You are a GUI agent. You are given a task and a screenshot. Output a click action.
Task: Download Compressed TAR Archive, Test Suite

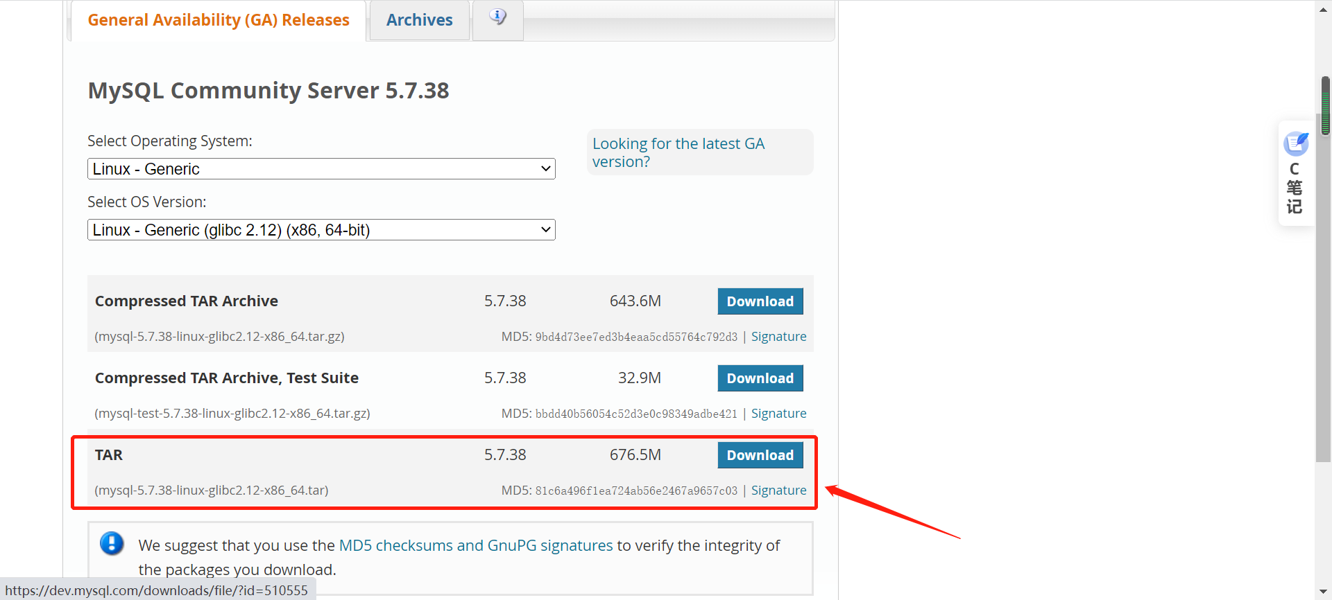760,378
